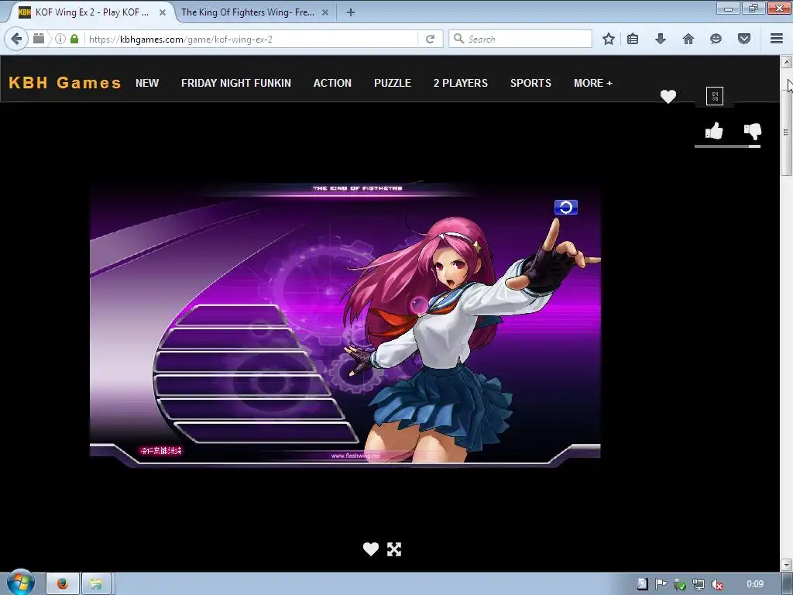793x595 pixels.
Task: Click the browser Search field
Action: tap(520, 39)
